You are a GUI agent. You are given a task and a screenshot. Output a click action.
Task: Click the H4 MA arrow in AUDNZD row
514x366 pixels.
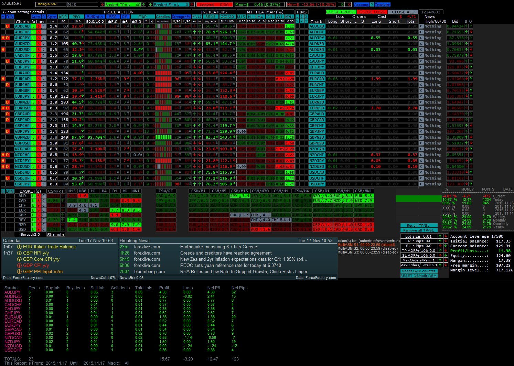pyautogui.click(x=194, y=44)
